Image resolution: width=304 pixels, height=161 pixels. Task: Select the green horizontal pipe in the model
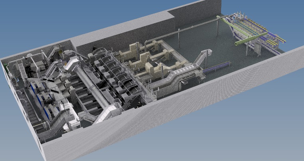click(x=251, y=39)
